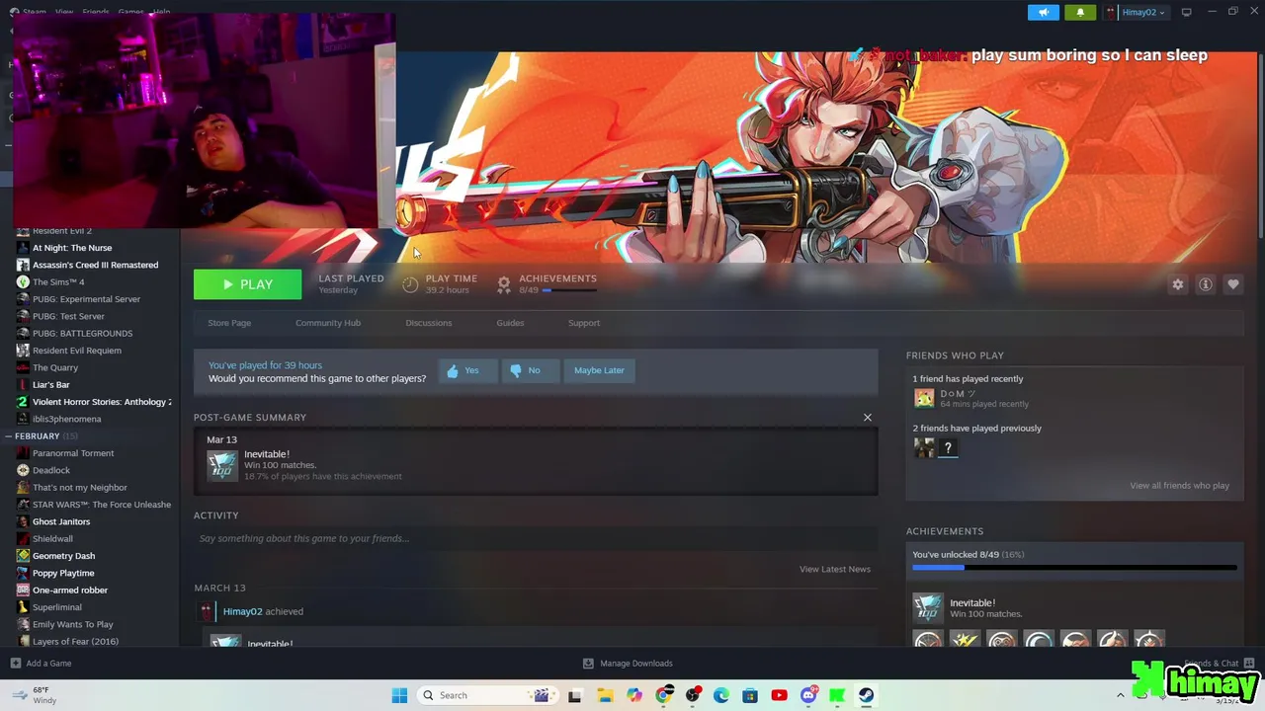
Task: Click View Latest News link
Action: 835,570
